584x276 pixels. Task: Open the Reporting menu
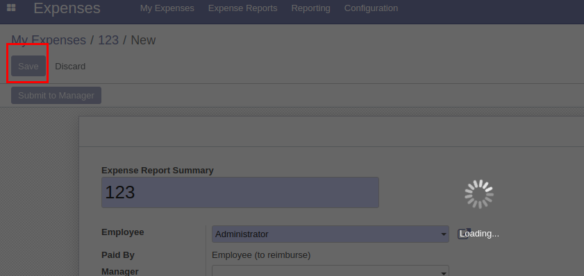310,8
